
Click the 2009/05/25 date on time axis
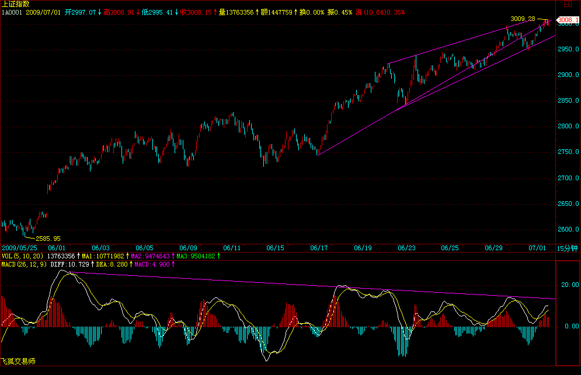coord(20,248)
